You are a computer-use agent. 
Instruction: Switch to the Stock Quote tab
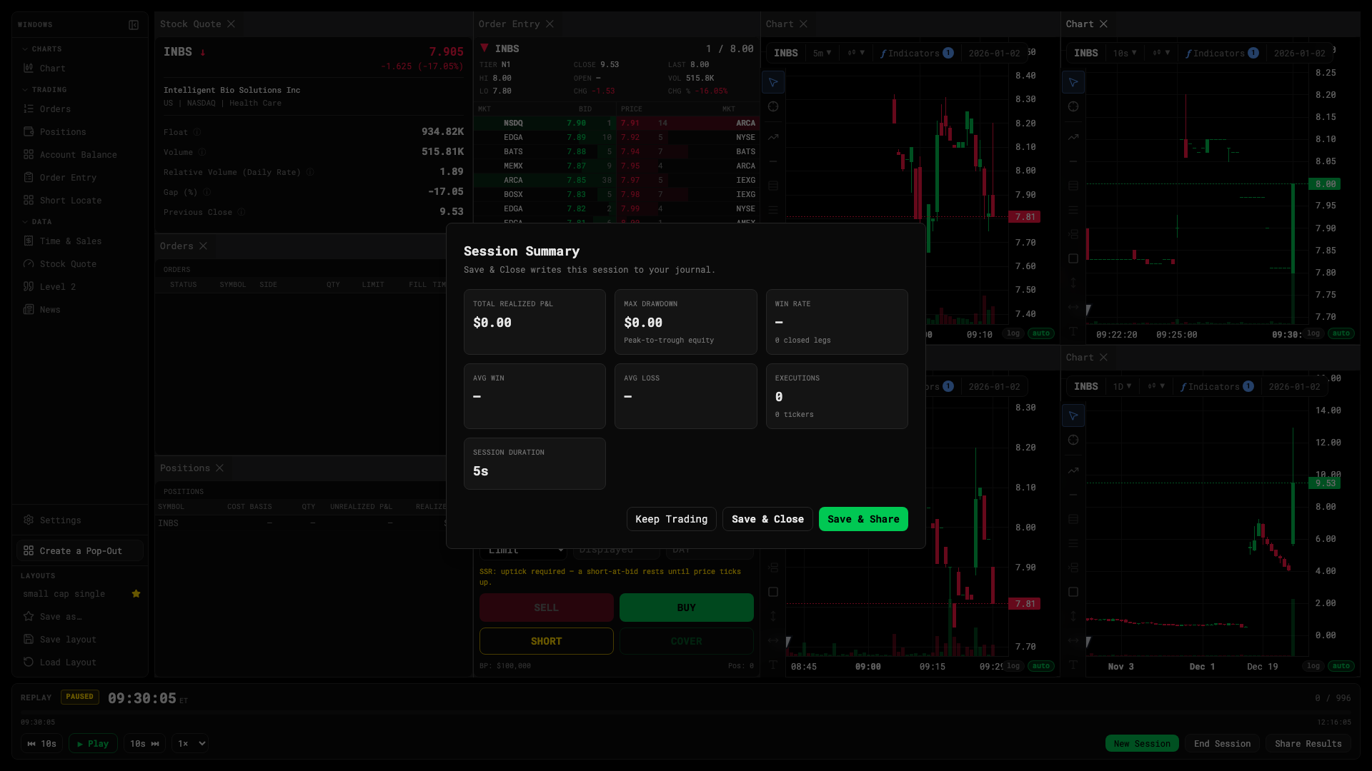point(190,24)
